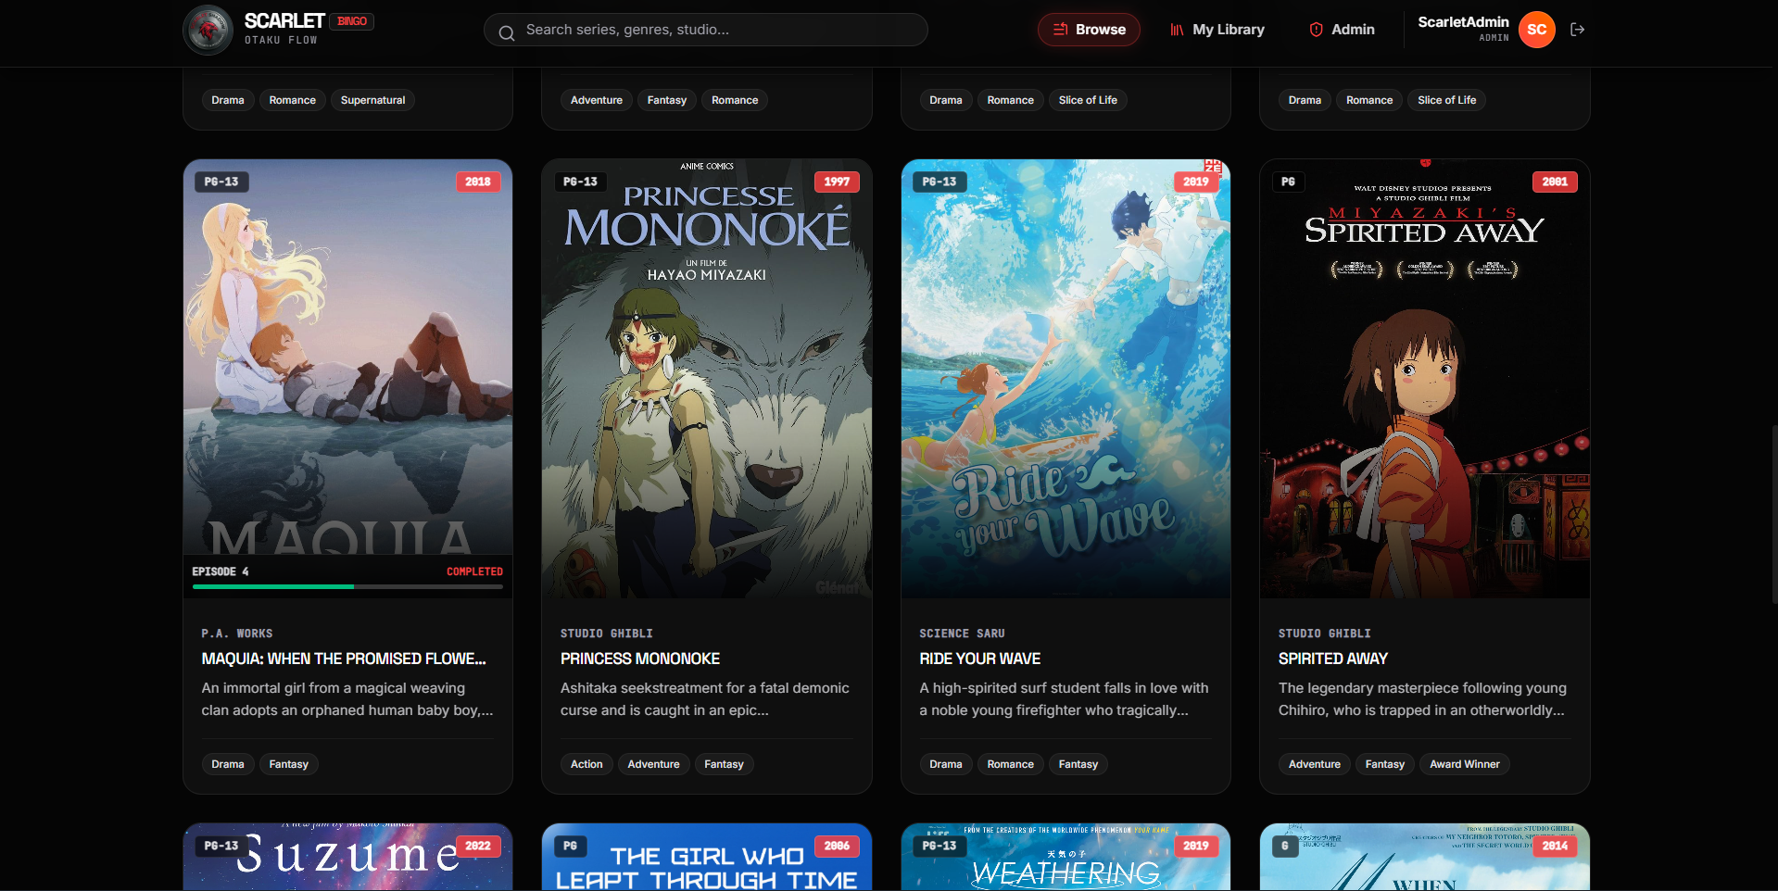Open the Browse tab
Screen dimensions: 1778x891
tap(1089, 30)
